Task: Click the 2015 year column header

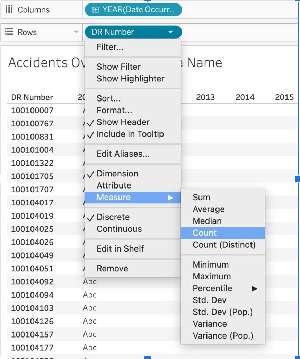Action: tap(284, 97)
